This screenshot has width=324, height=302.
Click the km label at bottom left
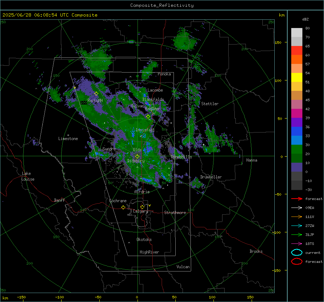coord(5,298)
